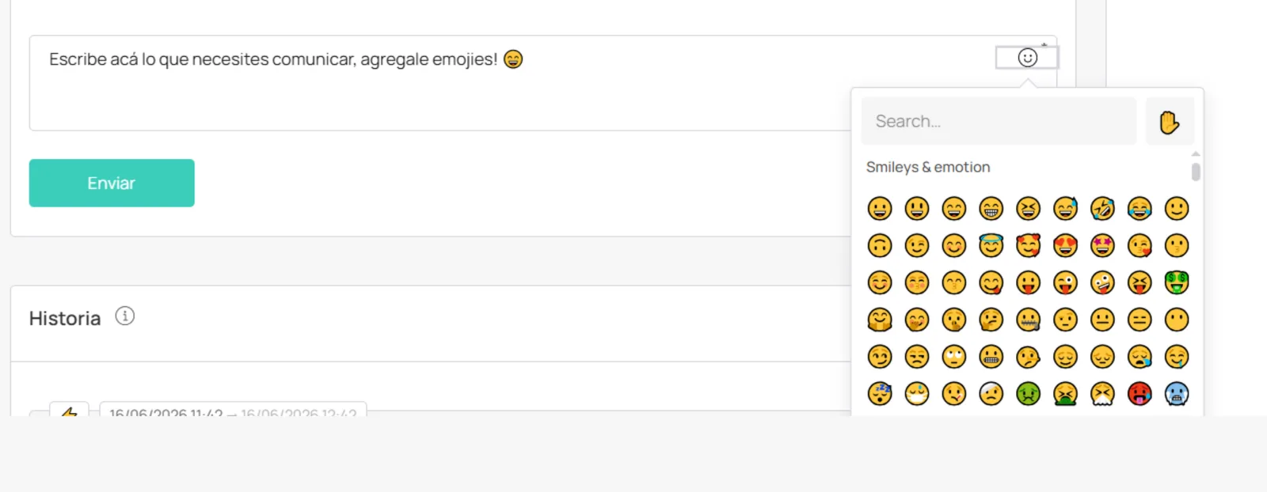Choose the smiling face with halo emoji
The image size is (1267, 492).
(991, 245)
